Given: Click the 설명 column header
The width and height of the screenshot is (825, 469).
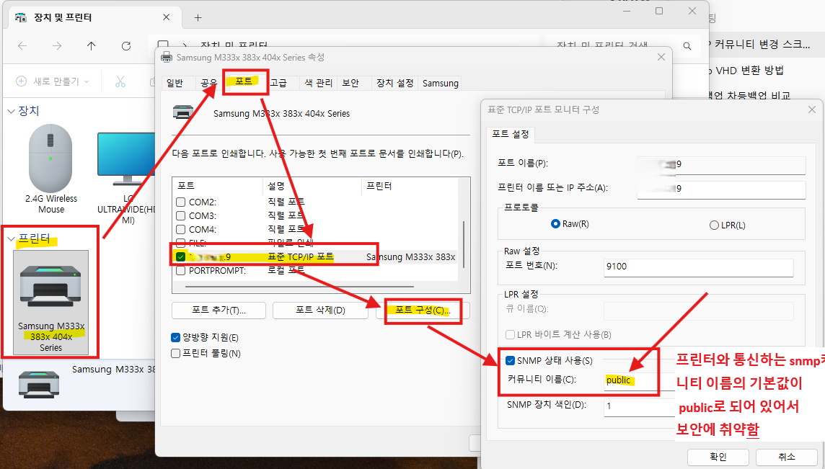Looking at the screenshot, I should (x=312, y=186).
